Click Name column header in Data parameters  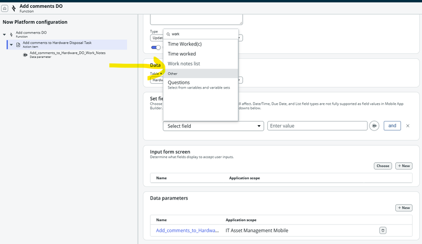click(x=161, y=220)
